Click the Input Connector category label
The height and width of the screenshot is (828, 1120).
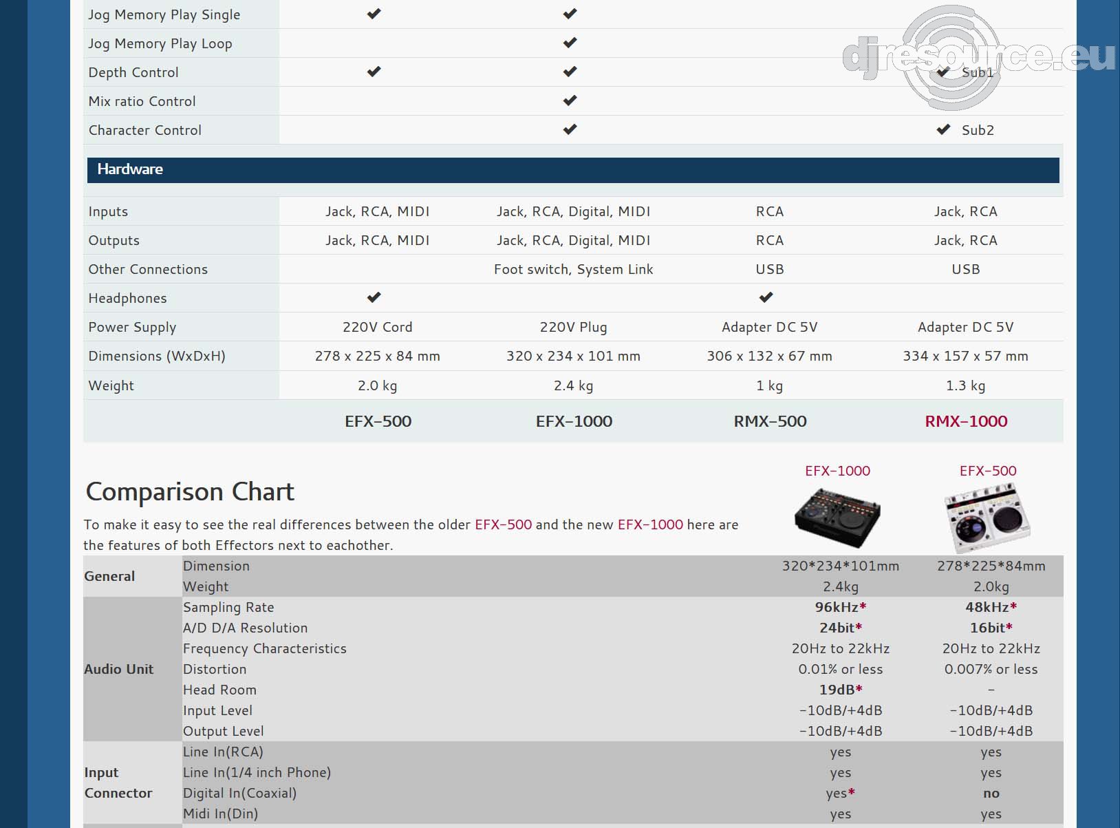(118, 783)
